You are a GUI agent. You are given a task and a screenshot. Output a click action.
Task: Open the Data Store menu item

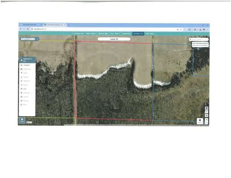91,33
